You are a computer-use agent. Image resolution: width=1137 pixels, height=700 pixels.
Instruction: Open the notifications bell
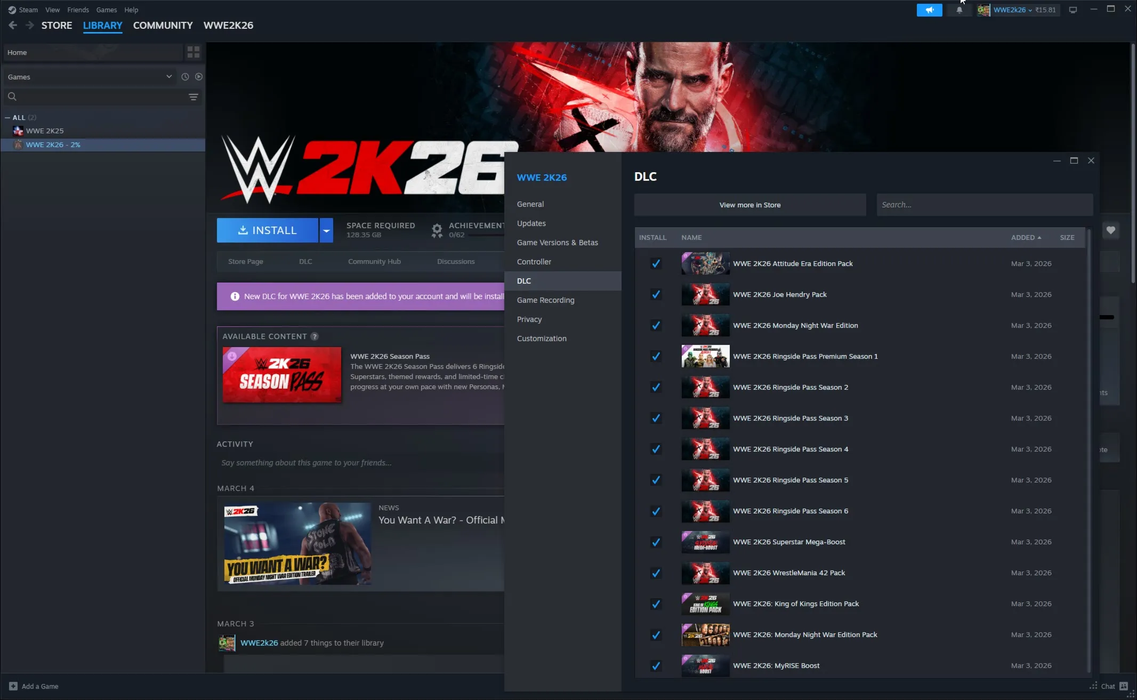(x=959, y=10)
